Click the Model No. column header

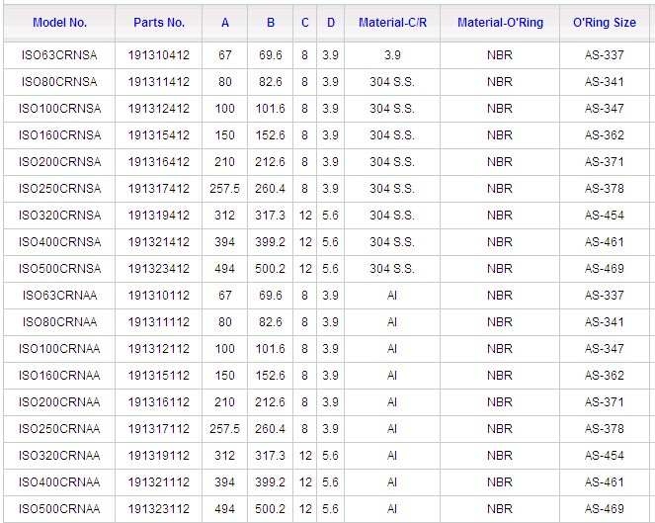59,22
